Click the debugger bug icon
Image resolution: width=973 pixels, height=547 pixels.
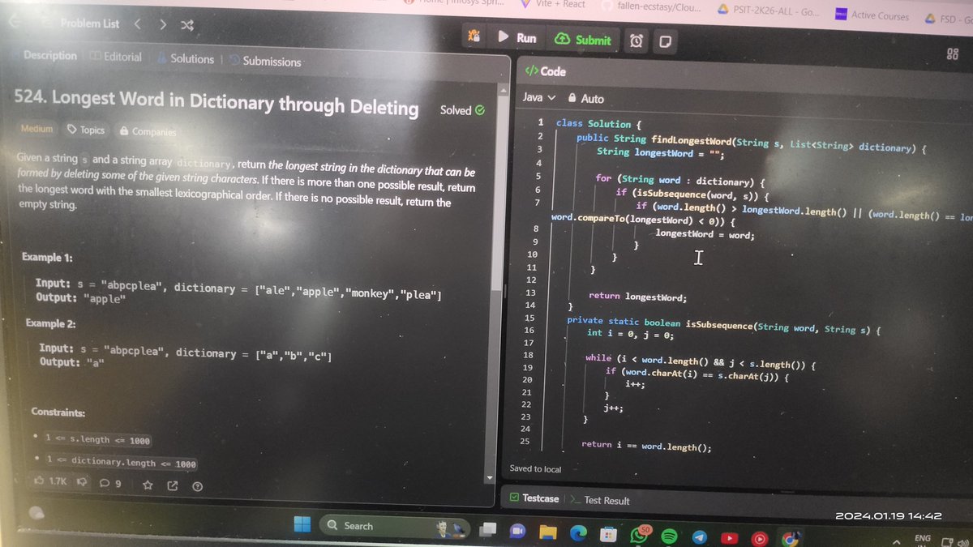(x=474, y=36)
